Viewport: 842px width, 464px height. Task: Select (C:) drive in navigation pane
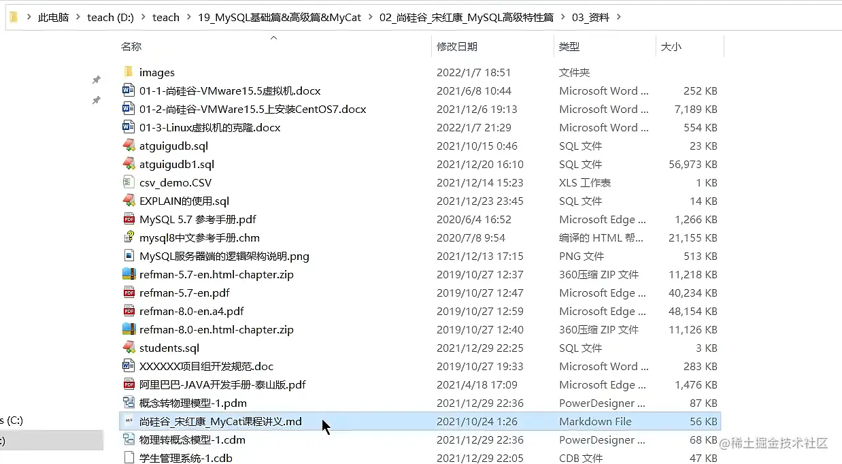(12, 420)
